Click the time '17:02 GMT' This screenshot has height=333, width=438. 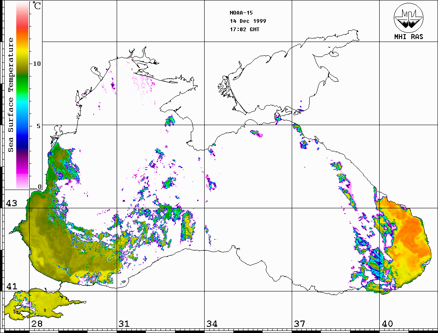click(x=244, y=29)
